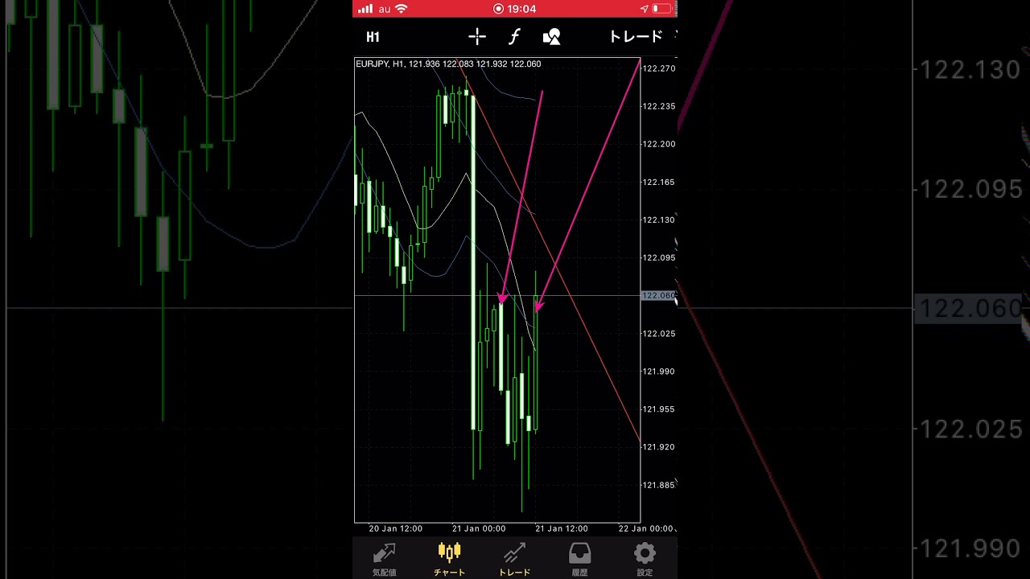1030x579 pixels.
Task: Tap the Wi-Fi icon in status bar
Action: point(402,9)
